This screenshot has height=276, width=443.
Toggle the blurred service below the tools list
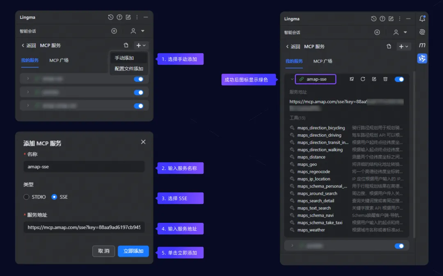click(x=399, y=246)
